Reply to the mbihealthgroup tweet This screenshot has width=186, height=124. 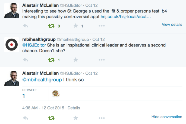tap(26, 60)
